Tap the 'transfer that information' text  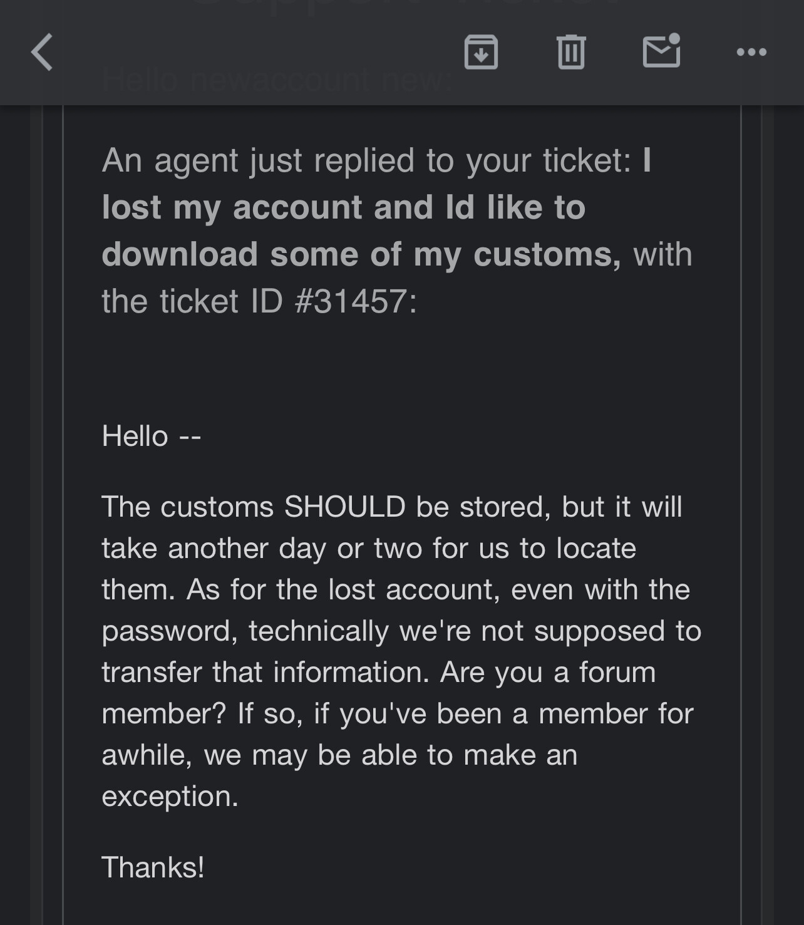pyautogui.click(x=265, y=673)
